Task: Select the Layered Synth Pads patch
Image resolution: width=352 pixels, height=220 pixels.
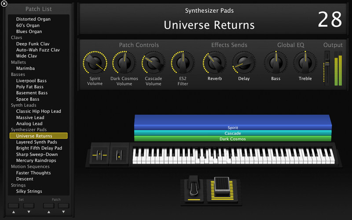Action: pos(37,142)
